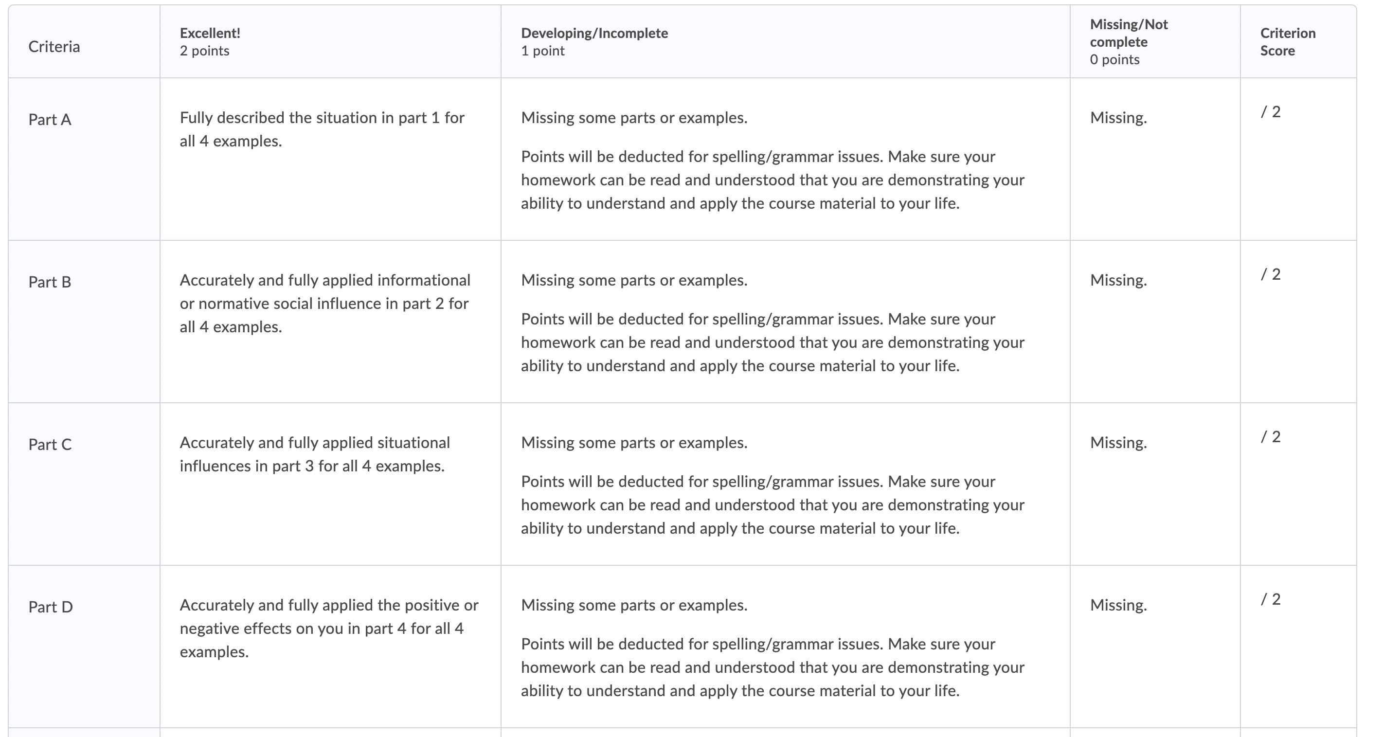Select the Part D score of / 2
The height and width of the screenshot is (737, 1383).
(x=1270, y=599)
